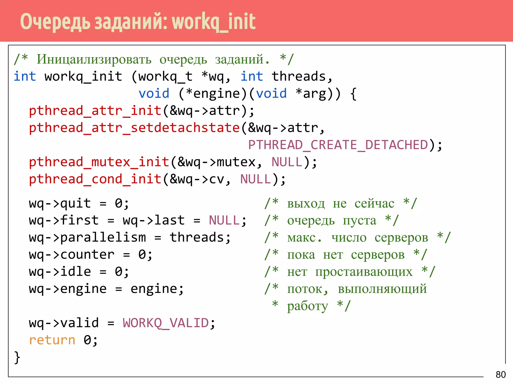Click the 'return 0;' statement
513x385 pixels.
[x=63, y=340]
